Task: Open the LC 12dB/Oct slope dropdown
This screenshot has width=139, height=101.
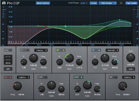Action: click(x=23, y=77)
